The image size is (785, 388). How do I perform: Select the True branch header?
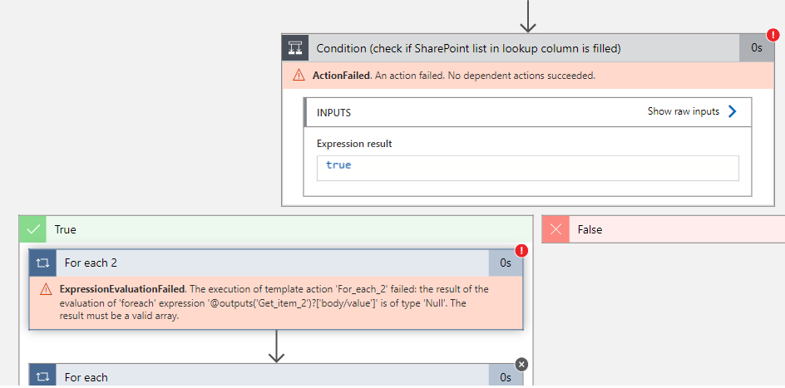pyautogui.click(x=276, y=229)
